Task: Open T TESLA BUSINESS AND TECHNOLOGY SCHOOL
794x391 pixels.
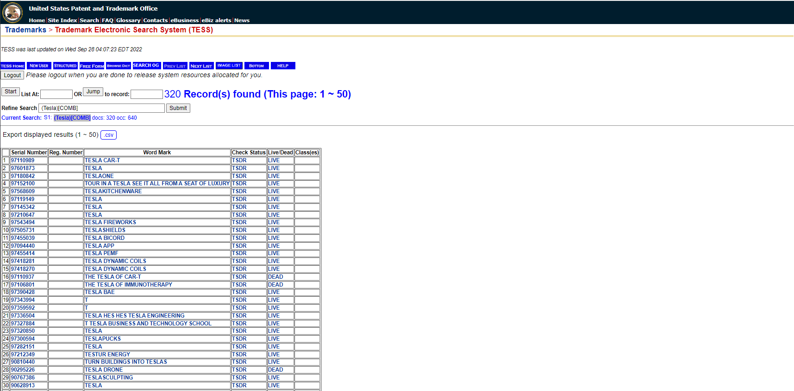Action: click(x=148, y=324)
